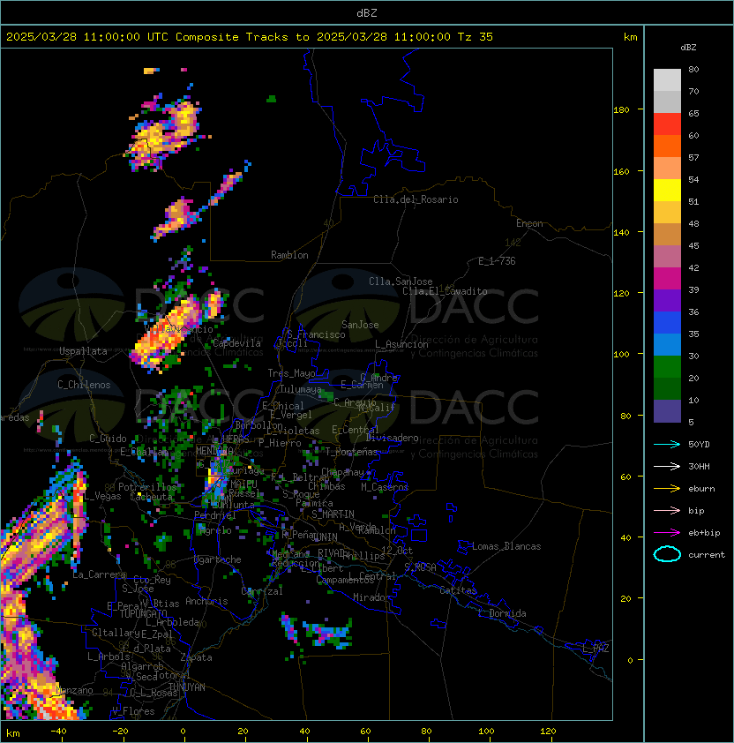Click the L_Dormida map label
Viewport: 734px width, 743px height.
[x=502, y=613]
